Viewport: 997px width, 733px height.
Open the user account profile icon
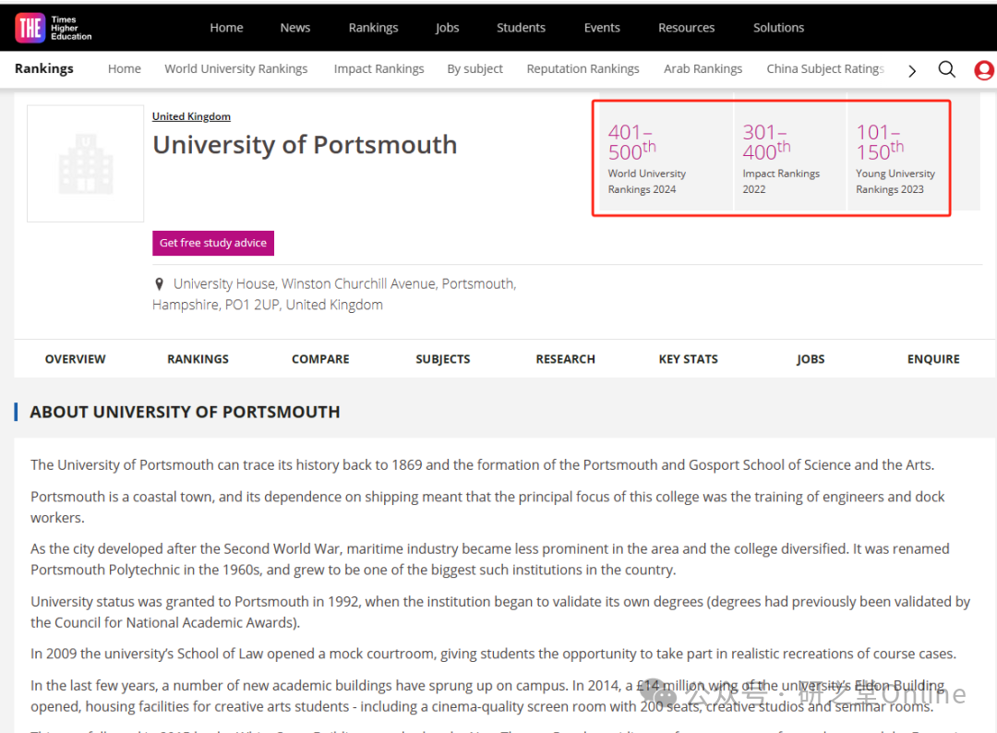click(984, 70)
